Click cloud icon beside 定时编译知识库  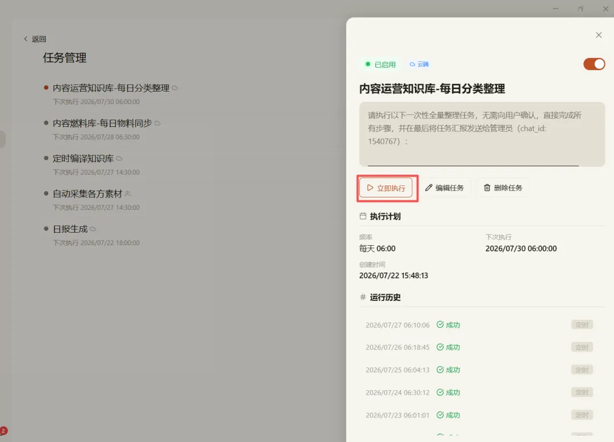(119, 159)
